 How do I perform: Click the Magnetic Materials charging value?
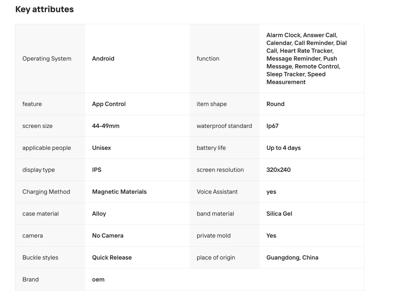pyautogui.click(x=119, y=192)
